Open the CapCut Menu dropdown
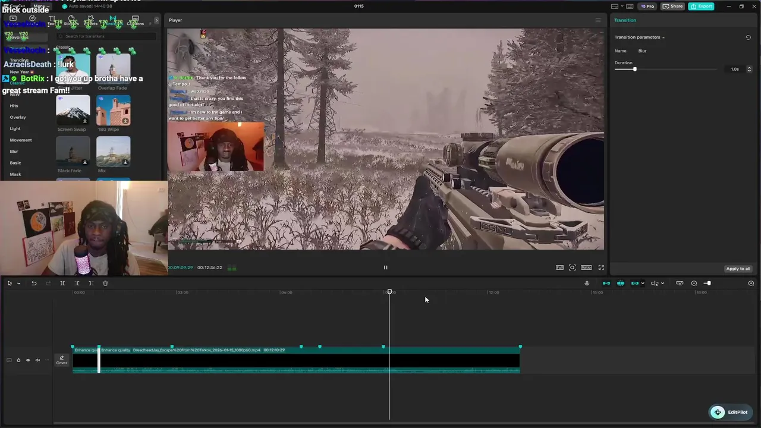The width and height of the screenshot is (761, 428). pyautogui.click(x=42, y=6)
